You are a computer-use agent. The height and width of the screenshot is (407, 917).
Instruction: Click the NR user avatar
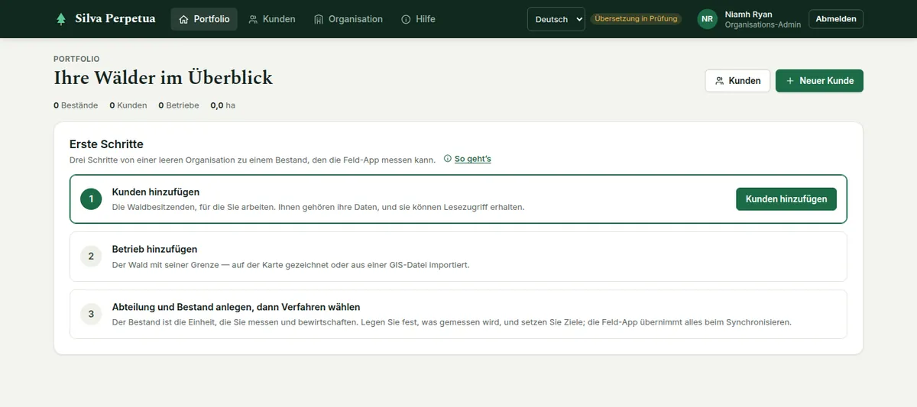pyautogui.click(x=708, y=19)
